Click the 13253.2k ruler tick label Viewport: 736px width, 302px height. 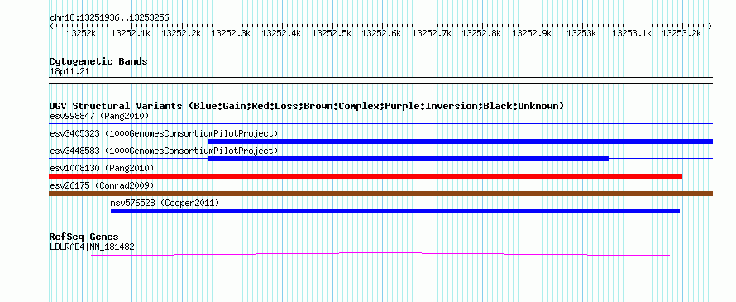[x=681, y=34]
